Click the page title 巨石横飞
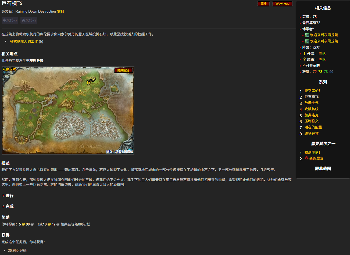350x255 pixels. 12,3
